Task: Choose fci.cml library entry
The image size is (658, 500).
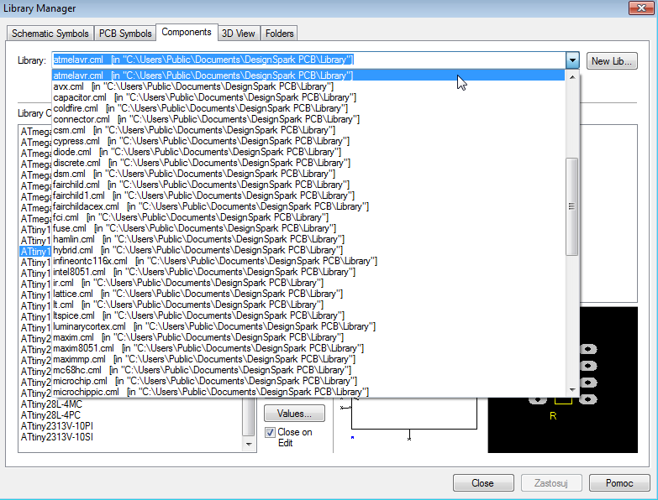Action: (x=308, y=217)
